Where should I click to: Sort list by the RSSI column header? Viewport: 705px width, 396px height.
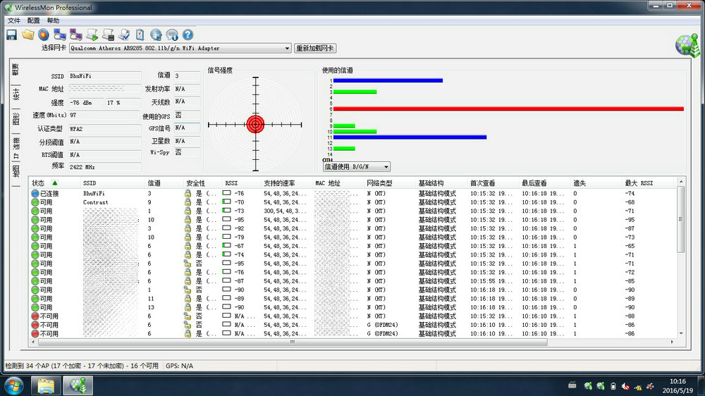(x=241, y=183)
